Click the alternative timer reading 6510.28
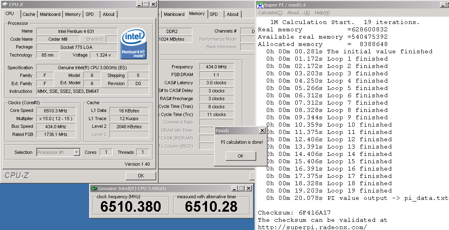This screenshot has width=449, height=230. click(211, 206)
